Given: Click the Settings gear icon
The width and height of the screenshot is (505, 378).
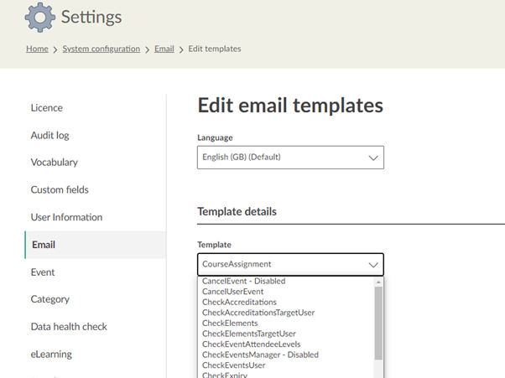Looking at the screenshot, I should point(40,17).
